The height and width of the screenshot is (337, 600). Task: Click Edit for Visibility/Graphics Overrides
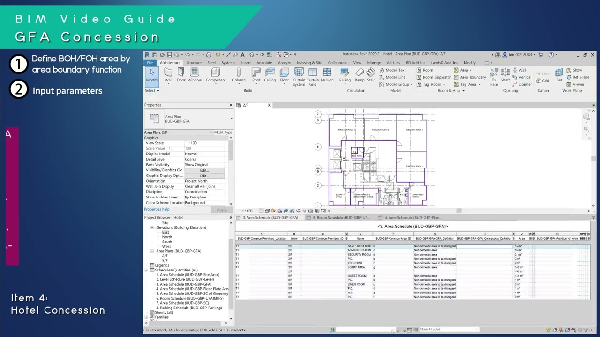(204, 170)
